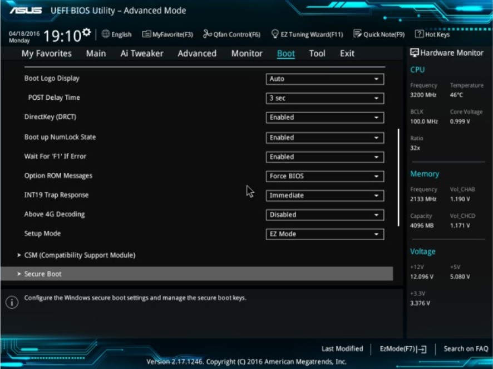
Task: Click the Search on FAQ link
Action: [x=465, y=348]
